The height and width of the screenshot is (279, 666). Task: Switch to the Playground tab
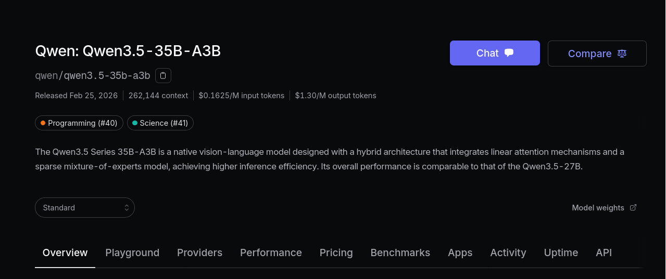coord(132,253)
